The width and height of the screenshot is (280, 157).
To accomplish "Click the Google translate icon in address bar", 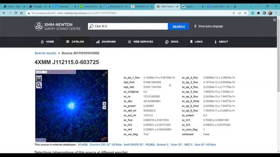I will click(234, 13).
